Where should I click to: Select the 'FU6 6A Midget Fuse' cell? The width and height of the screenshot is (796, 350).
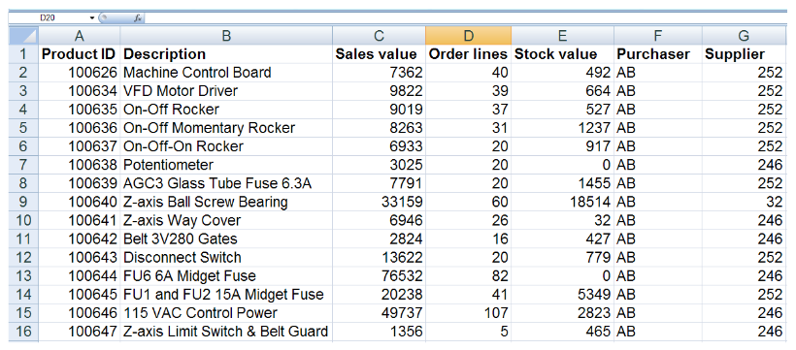tap(226, 276)
